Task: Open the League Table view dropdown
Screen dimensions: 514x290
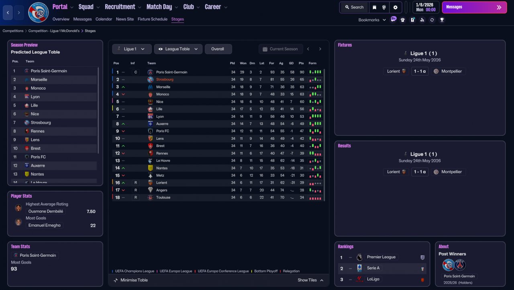Action: click(178, 49)
